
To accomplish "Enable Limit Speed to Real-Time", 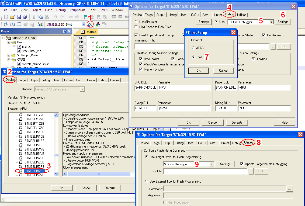I will [x=136, y=27].
